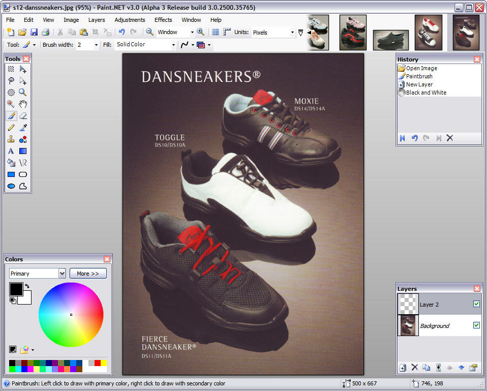The image size is (487, 391).
Task: Open the Tool chooser dropdown
Action: click(x=34, y=45)
